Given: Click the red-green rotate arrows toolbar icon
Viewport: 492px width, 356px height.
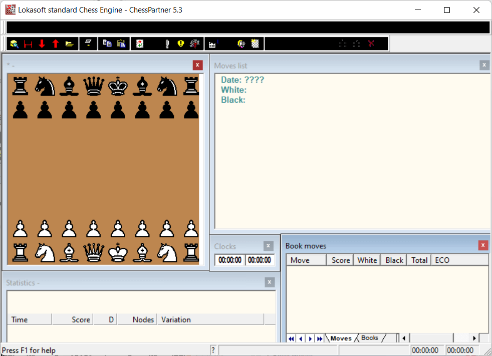Looking at the screenshot, I should tap(140, 44).
